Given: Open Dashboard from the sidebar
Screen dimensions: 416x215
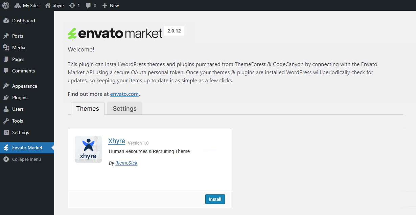Looking at the screenshot, I should pos(23,21).
